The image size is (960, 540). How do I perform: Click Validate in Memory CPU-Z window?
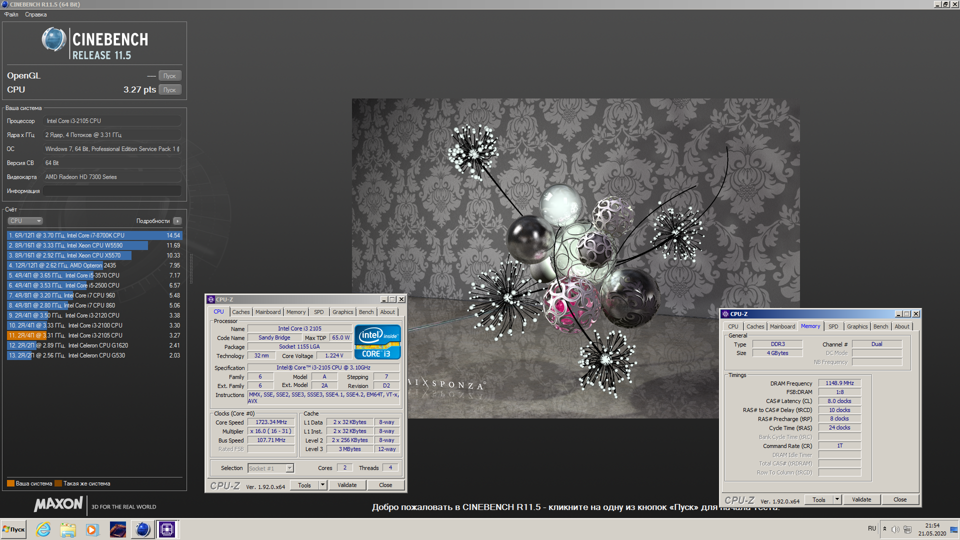point(861,499)
